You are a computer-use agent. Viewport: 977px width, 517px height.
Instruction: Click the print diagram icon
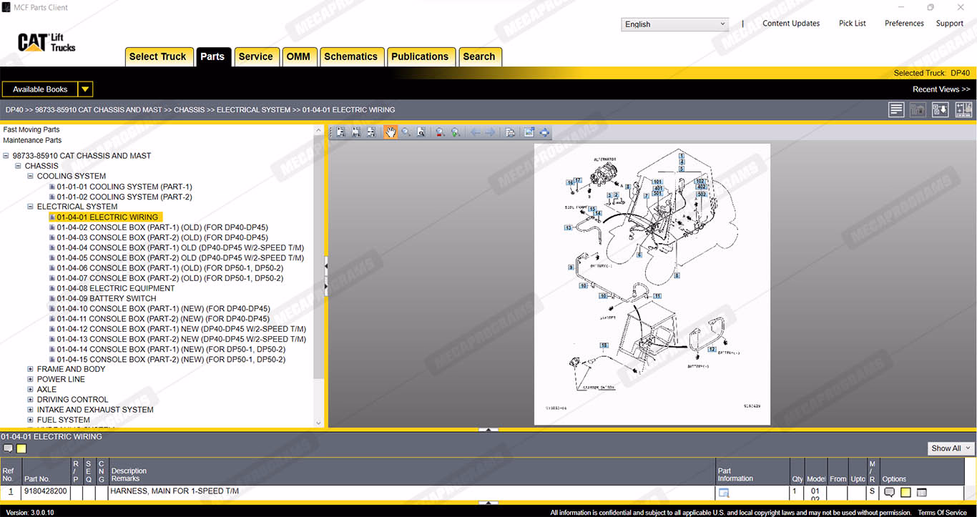[509, 132]
